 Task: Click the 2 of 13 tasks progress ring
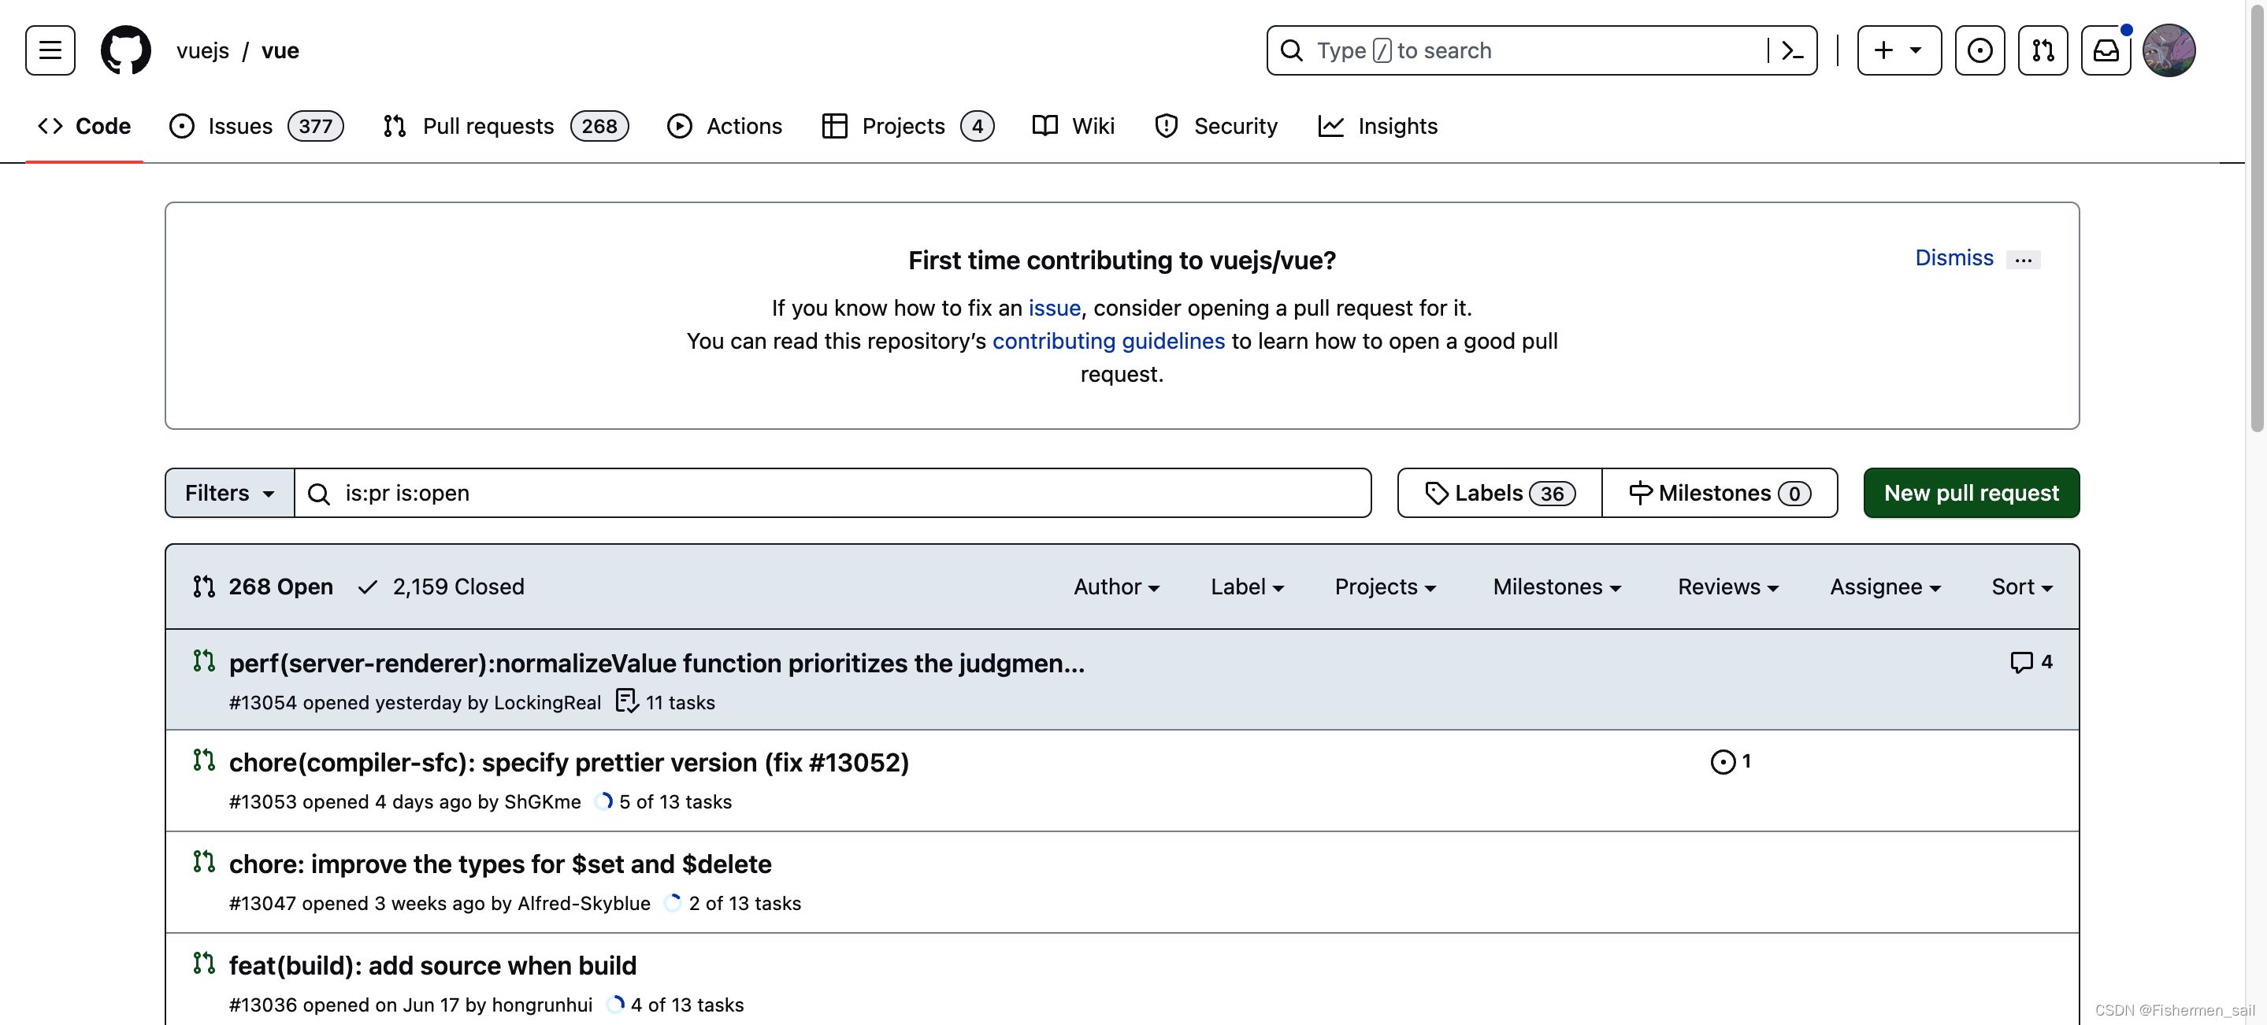pos(673,903)
